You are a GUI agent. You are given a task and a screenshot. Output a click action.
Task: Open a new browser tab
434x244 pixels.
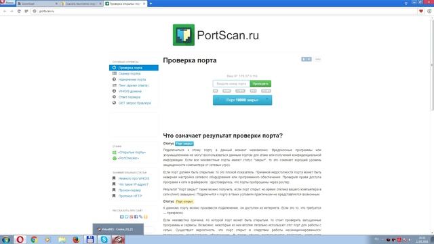click(151, 3)
